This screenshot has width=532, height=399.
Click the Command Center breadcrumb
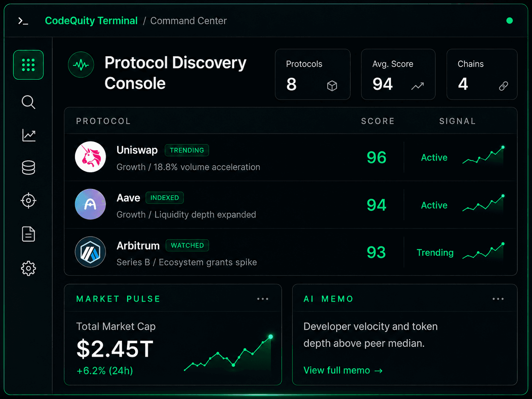(188, 21)
